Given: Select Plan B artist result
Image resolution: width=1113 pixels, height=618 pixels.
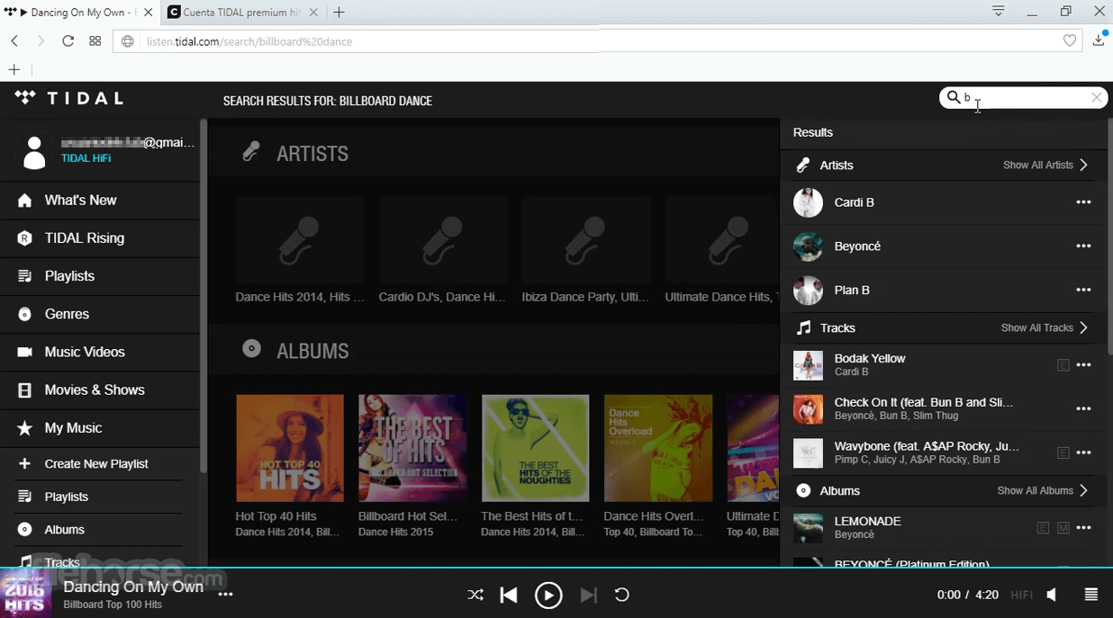Looking at the screenshot, I should click(x=942, y=290).
